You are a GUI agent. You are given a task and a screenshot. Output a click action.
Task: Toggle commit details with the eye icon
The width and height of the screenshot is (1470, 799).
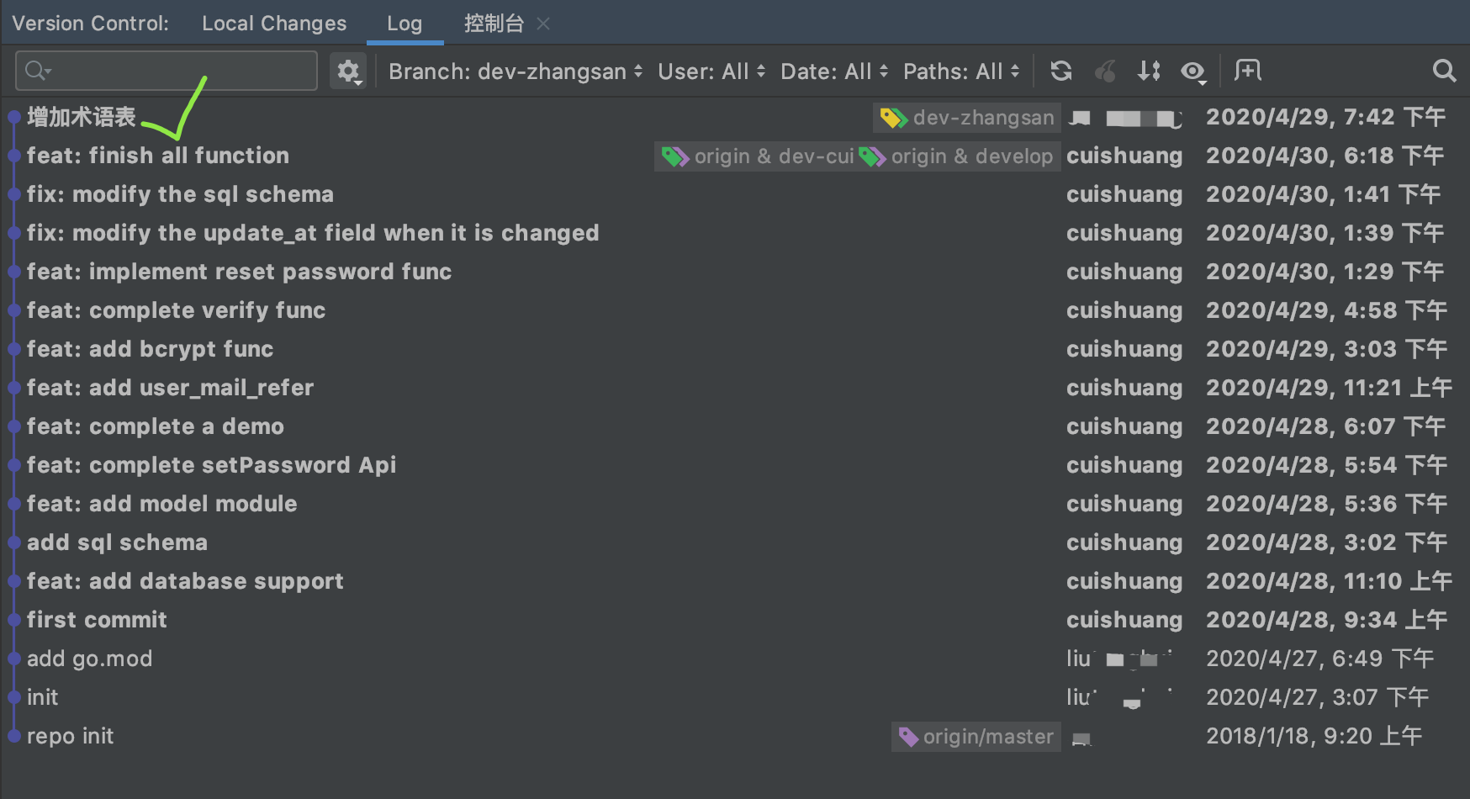(1193, 71)
